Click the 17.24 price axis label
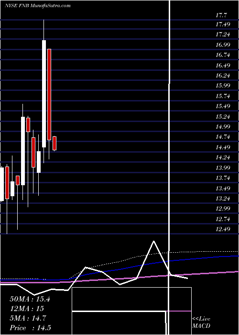The image size is (239, 335). [x=223, y=34]
